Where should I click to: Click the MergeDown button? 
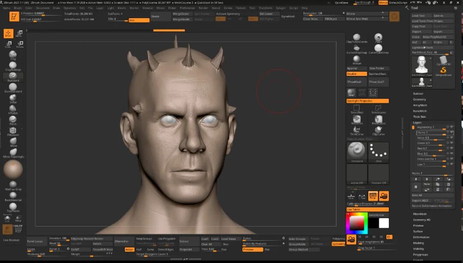pyautogui.click(x=182, y=14)
